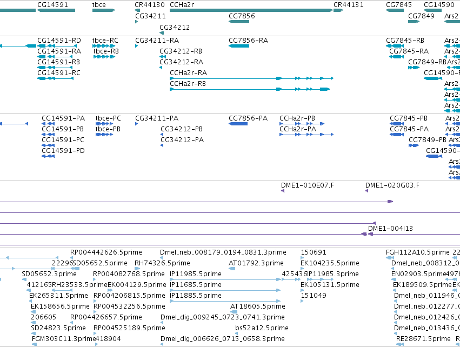
Task: Click transcript CG7849-RB
Action: [427, 62]
